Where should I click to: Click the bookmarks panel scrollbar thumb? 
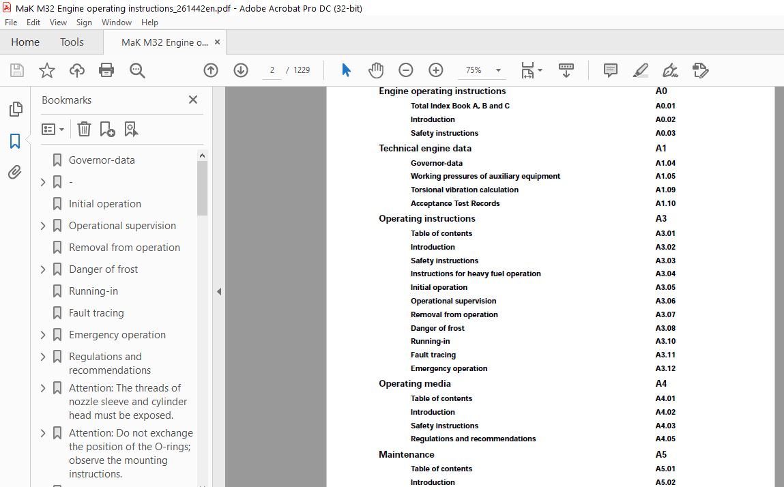pos(202,188)
